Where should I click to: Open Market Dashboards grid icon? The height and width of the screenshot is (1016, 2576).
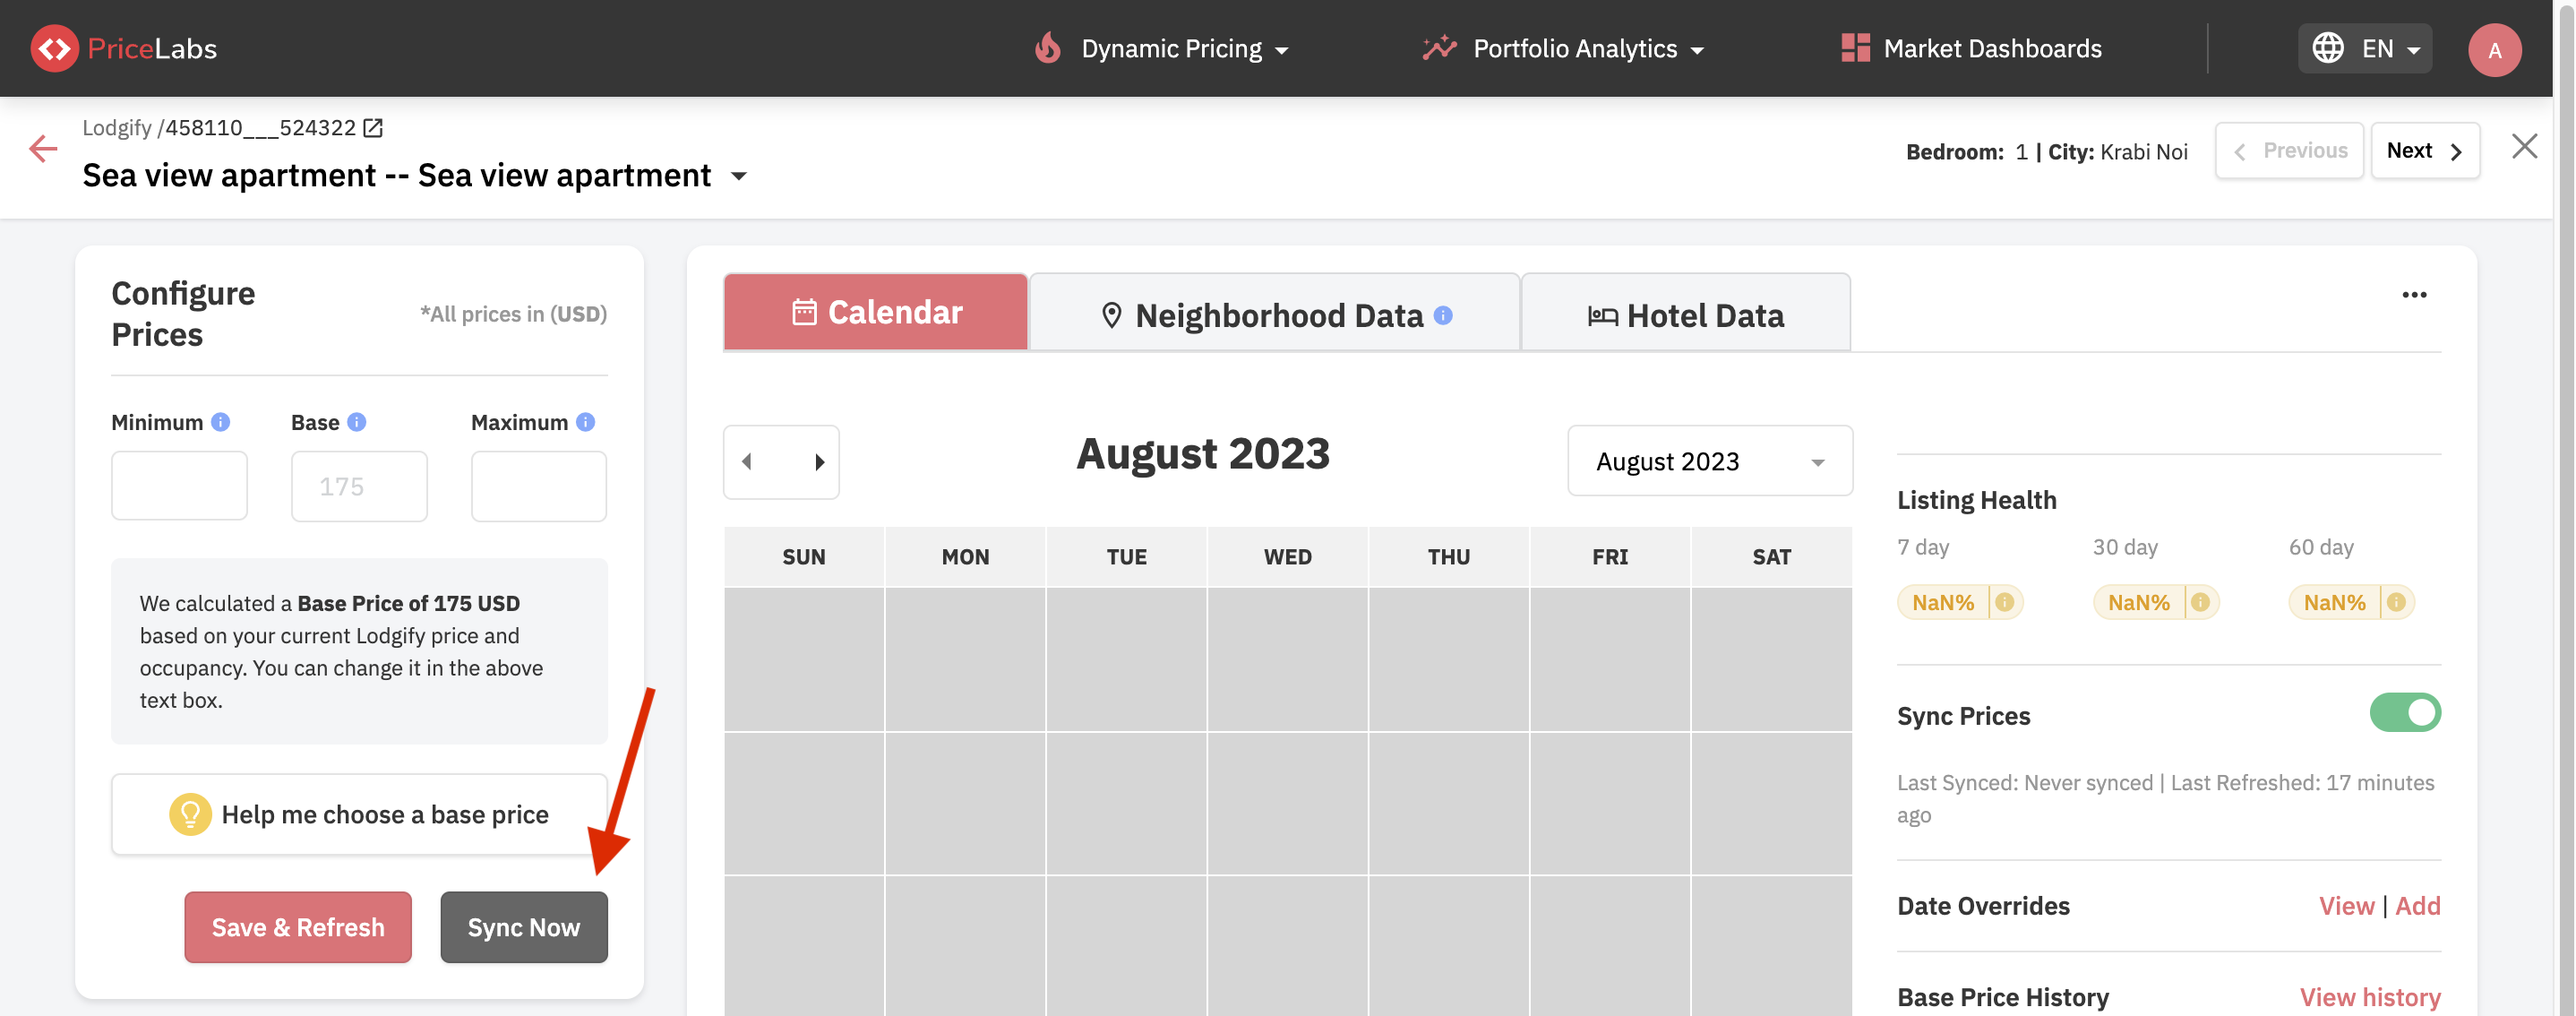point(1855,47)
